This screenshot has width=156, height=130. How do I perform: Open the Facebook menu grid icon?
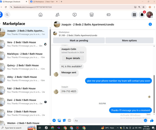pos(134,15)
